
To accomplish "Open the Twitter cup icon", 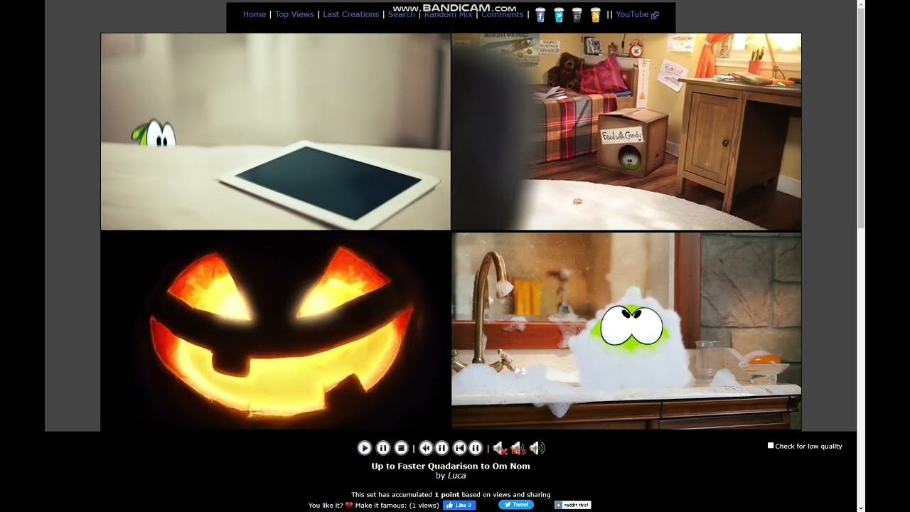I will pyautogui.click(x=559, y=15).
